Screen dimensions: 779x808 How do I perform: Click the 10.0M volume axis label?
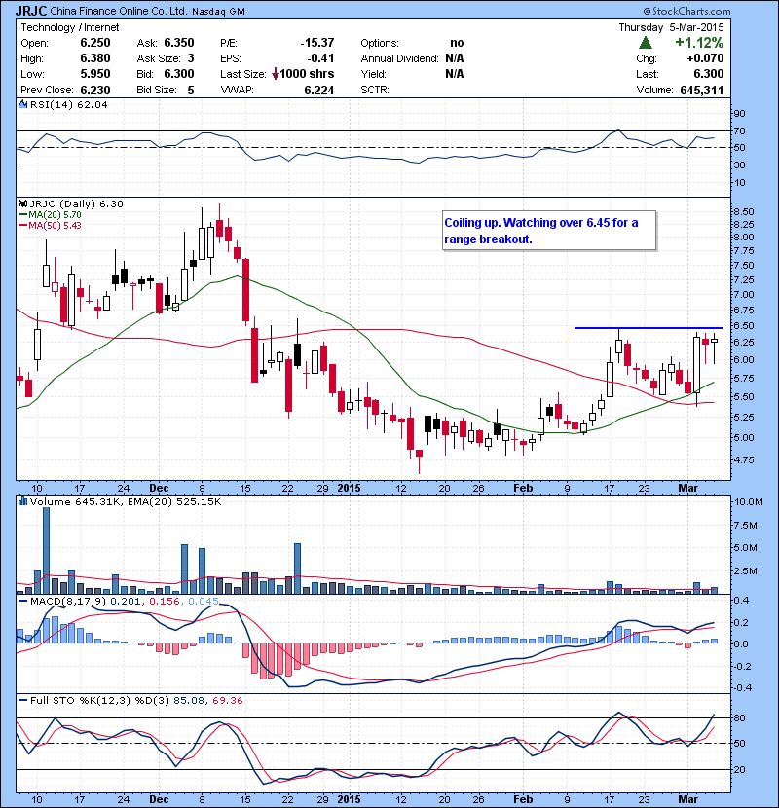point(749,502)
